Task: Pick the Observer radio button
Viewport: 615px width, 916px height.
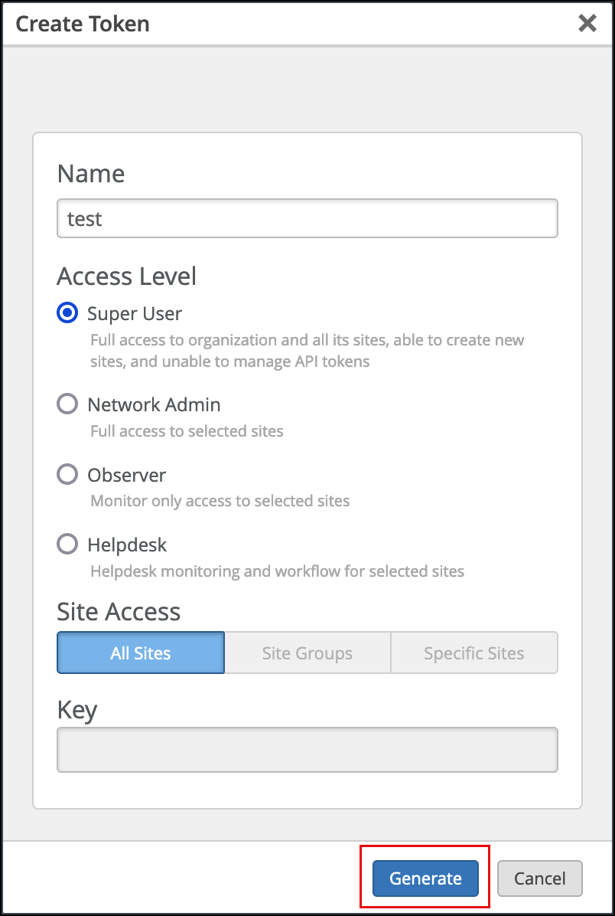Action: [67, 475]
